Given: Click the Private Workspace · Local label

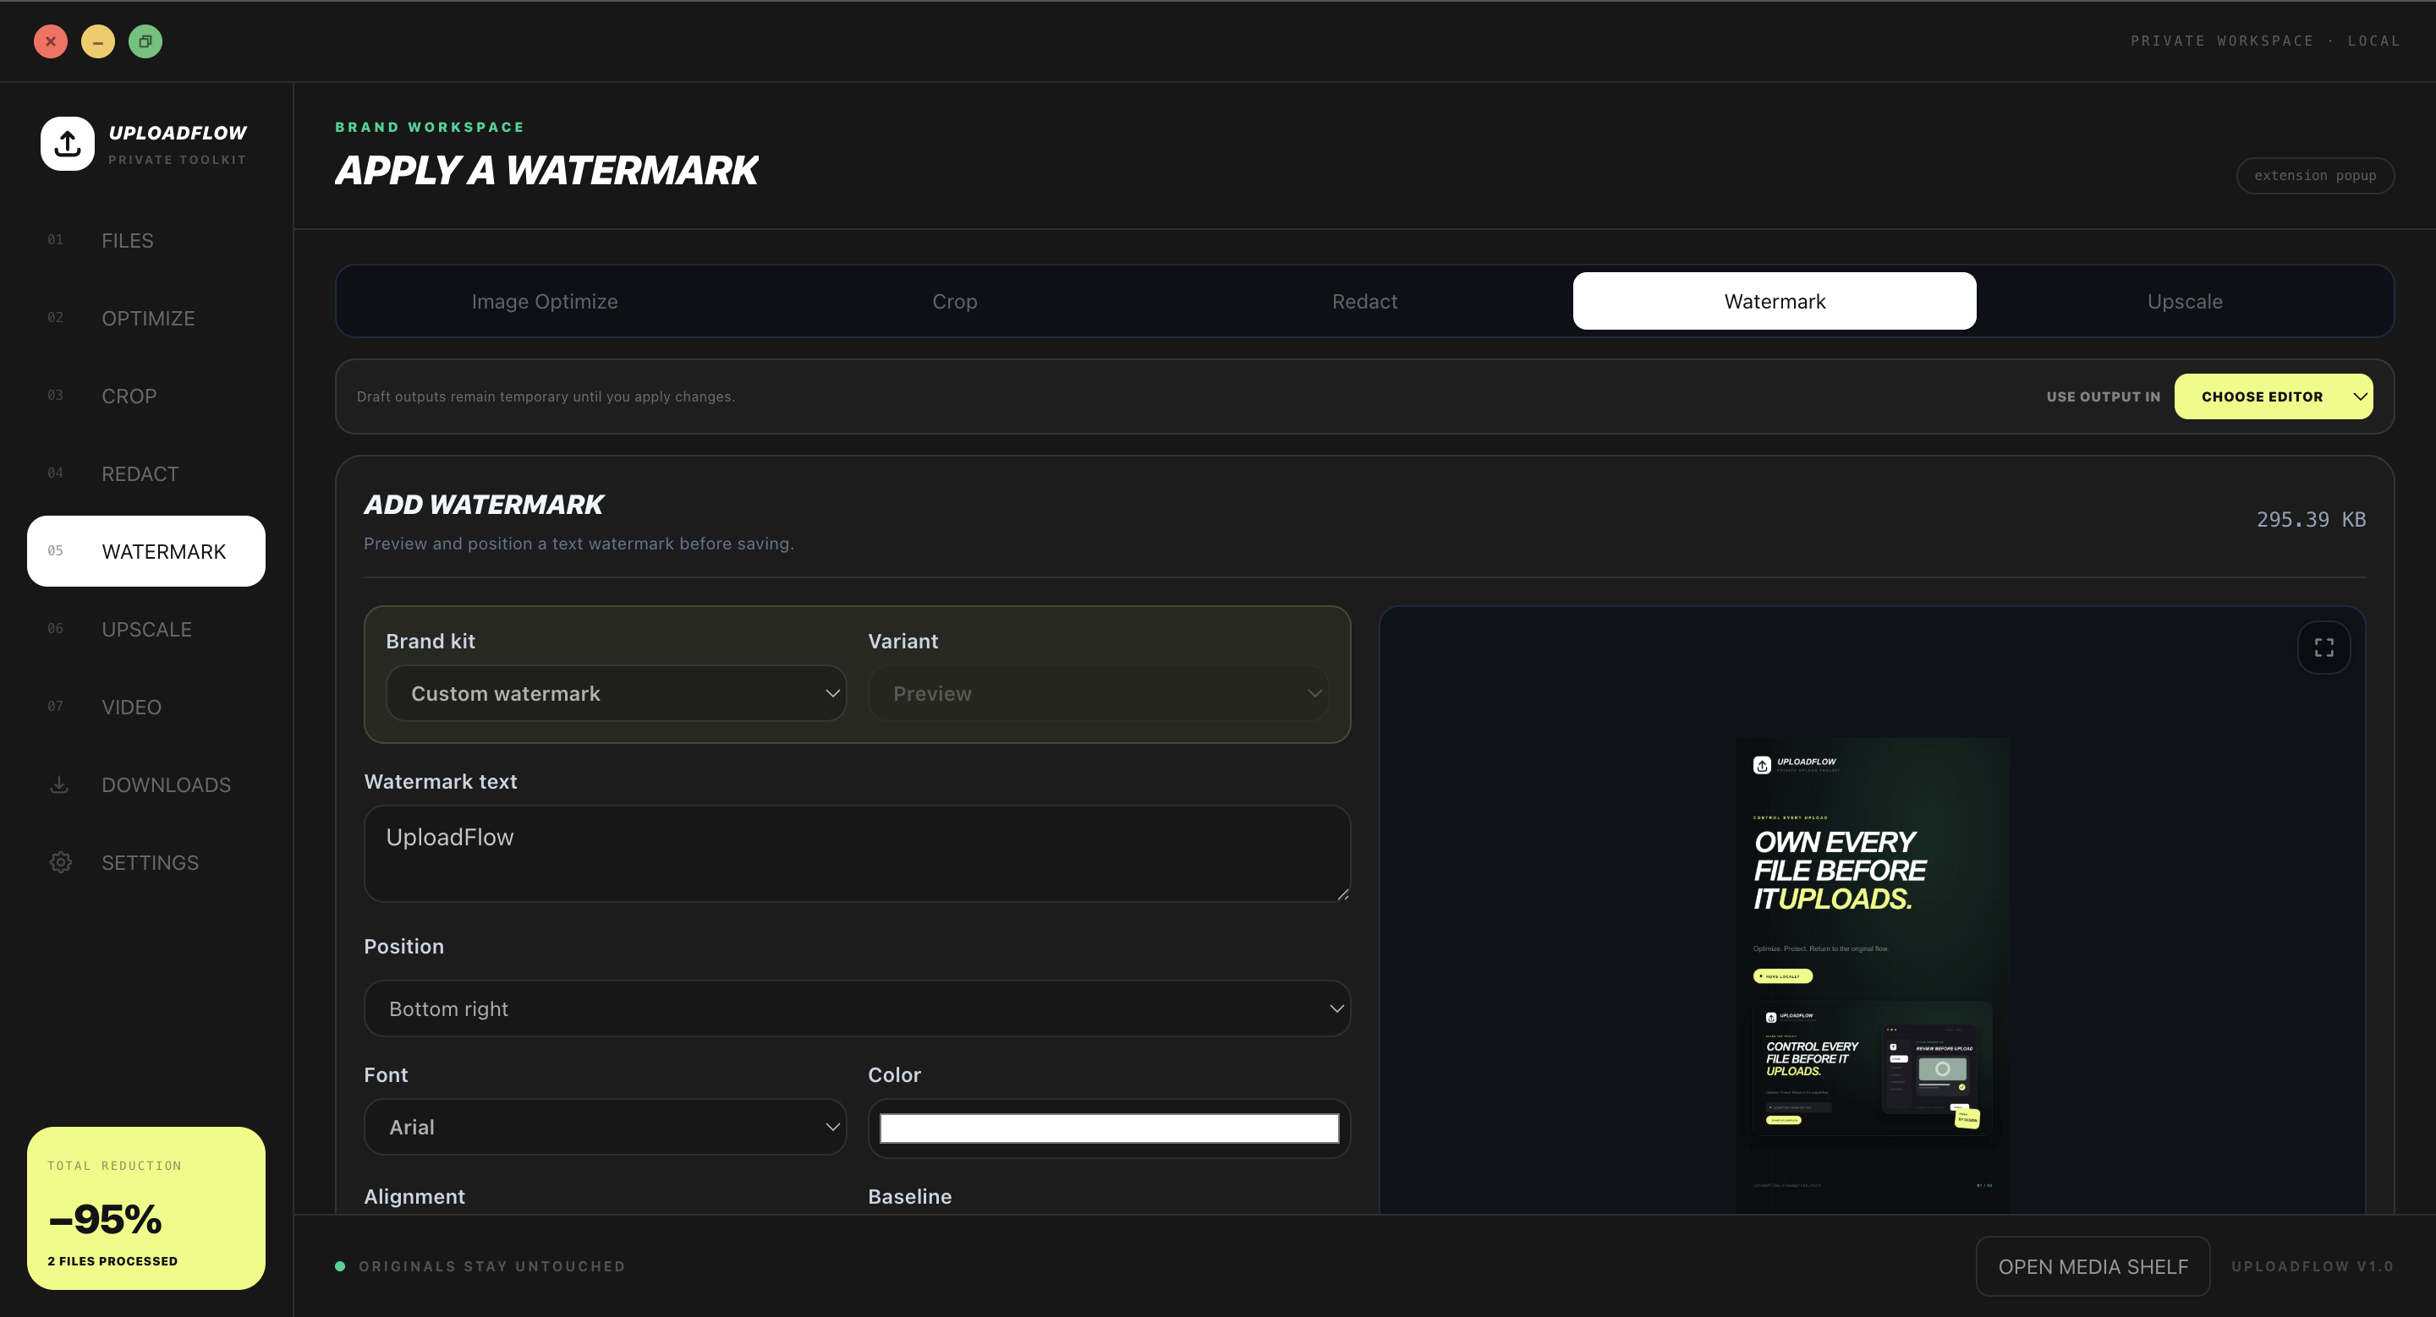Looking at the screenshot, I should click(2265, 41).
